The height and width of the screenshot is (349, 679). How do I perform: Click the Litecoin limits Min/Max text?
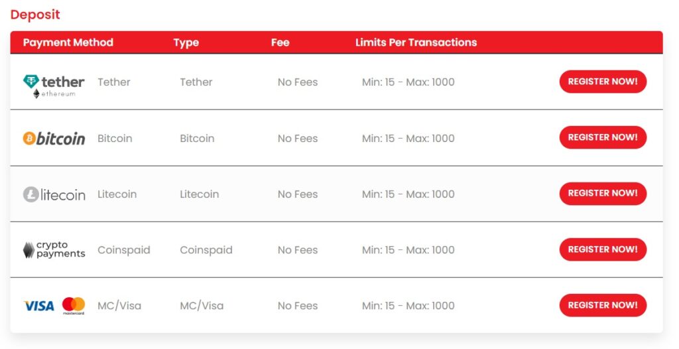pyautogui.click(x=408, y=194)
